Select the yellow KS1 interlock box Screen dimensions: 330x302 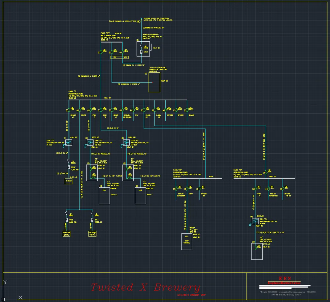pos(119,57)
